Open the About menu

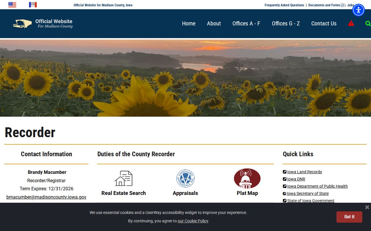tap(214, 24)
